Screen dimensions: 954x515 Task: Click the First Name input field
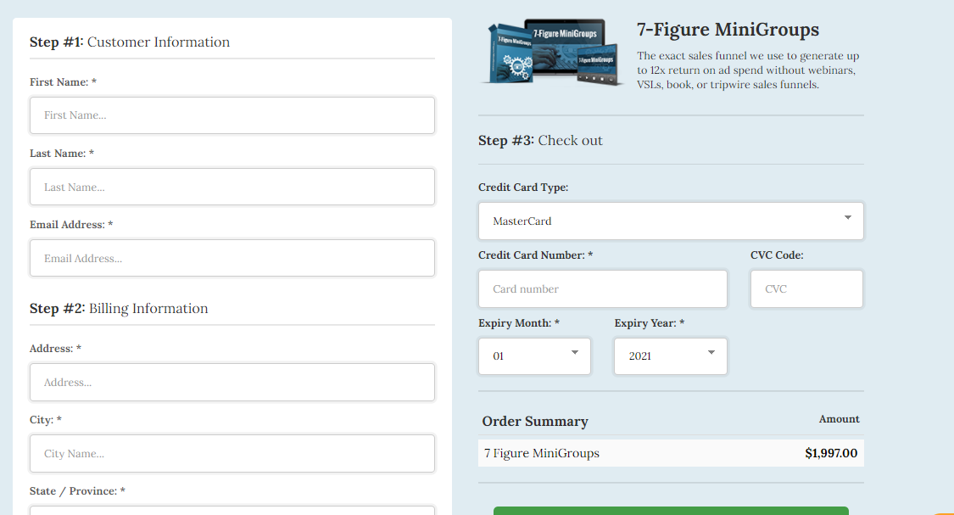[x=232, y=115]
